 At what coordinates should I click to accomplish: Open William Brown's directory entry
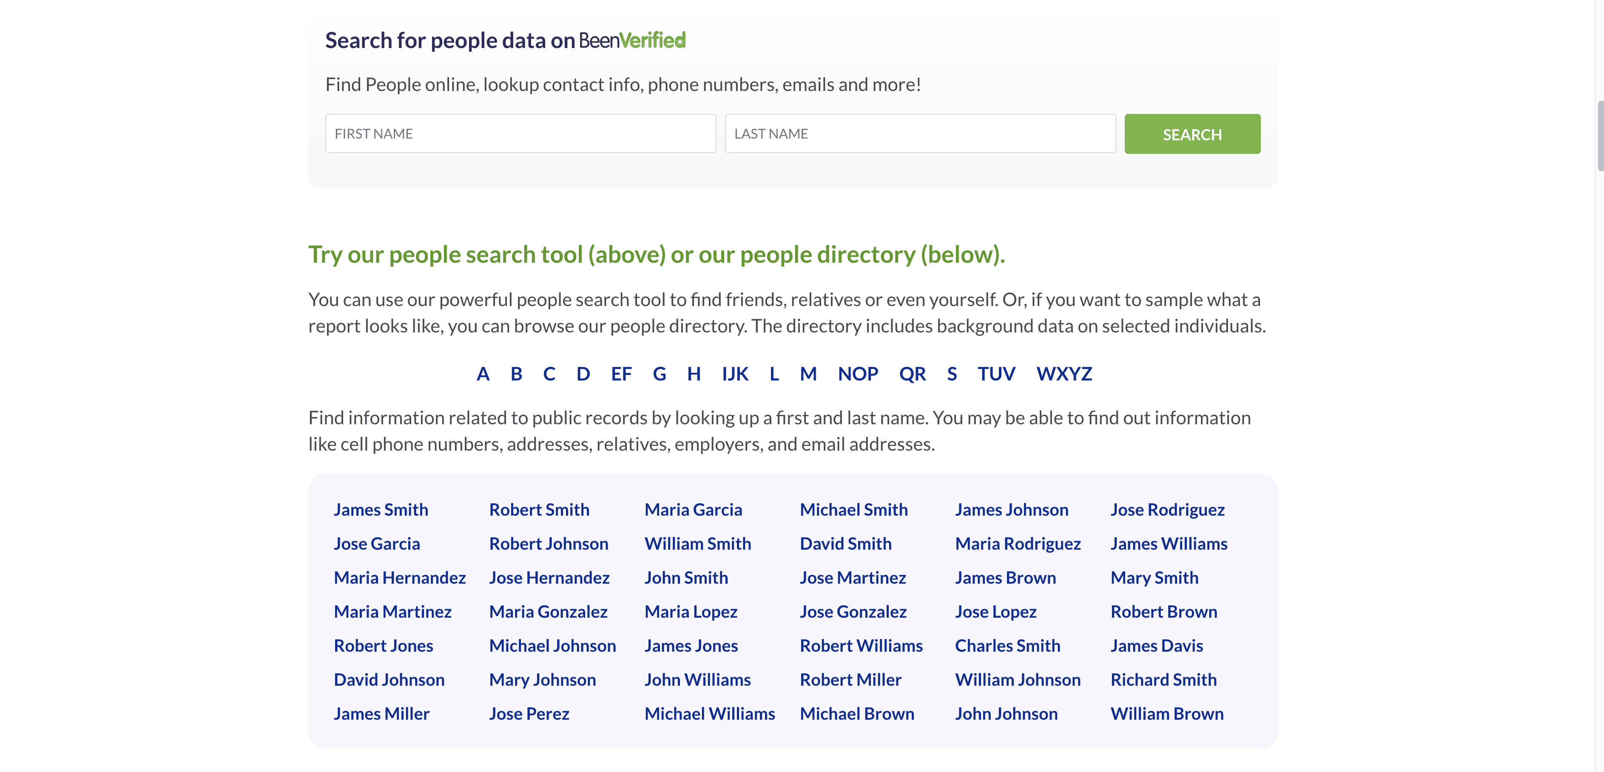click(x=1166, y=713)
